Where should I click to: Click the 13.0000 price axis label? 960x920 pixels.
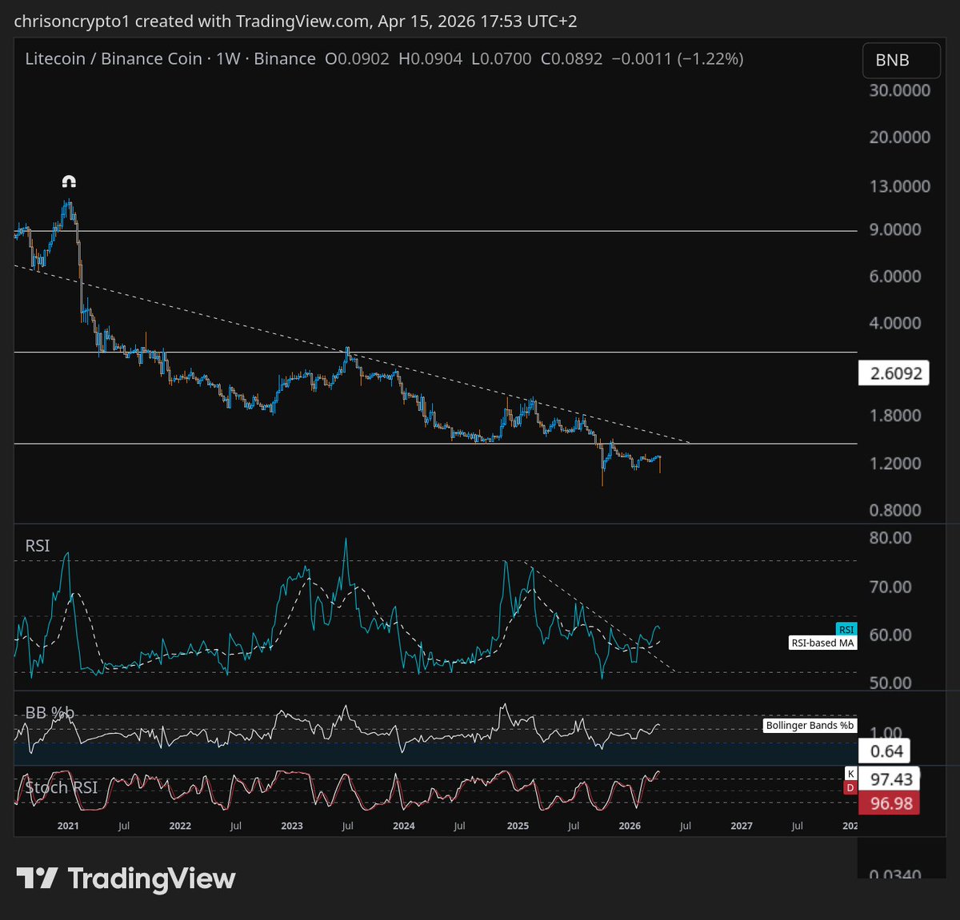[900, 186]
